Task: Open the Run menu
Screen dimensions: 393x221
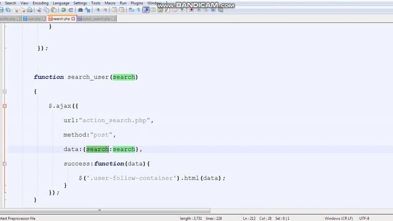Action: 123,3
